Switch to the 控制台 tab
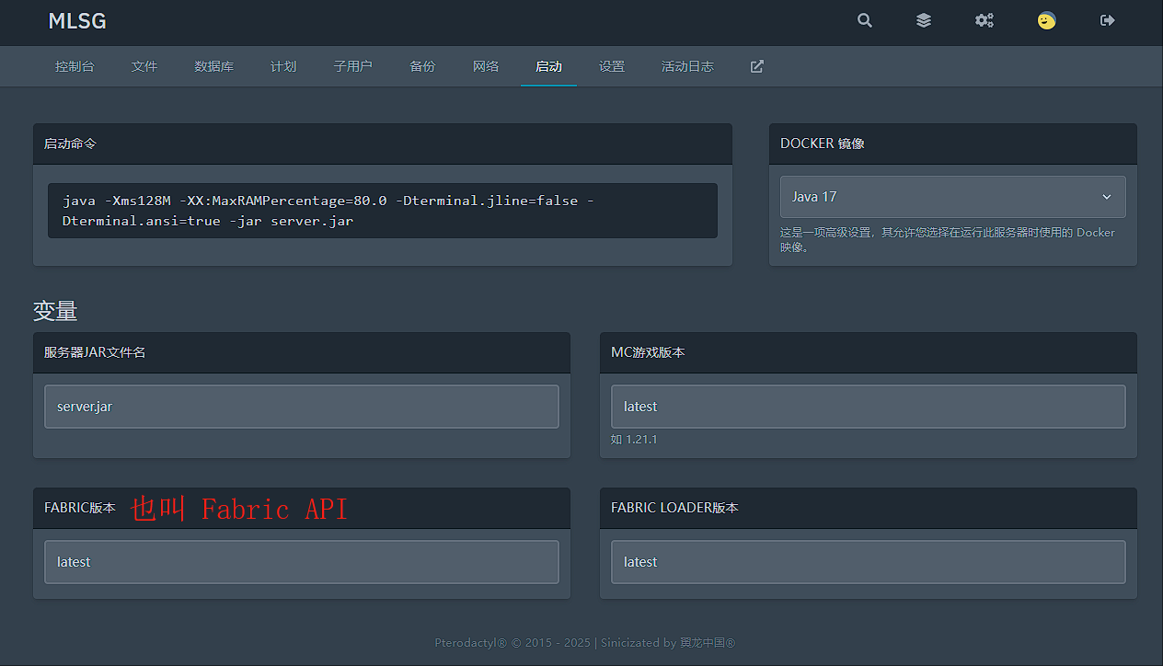Viewport: 1163px width, 666px height. [75, 66]
